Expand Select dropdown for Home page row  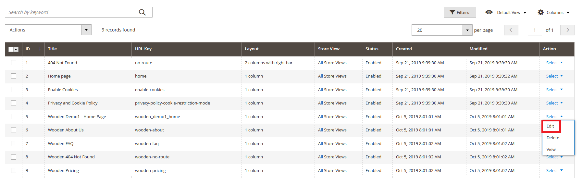(554, 76)
